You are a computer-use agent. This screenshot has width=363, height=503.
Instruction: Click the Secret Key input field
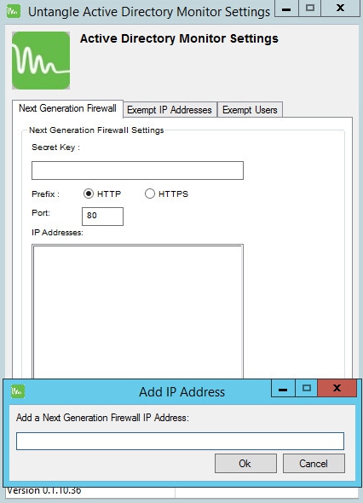pos(137,171)
